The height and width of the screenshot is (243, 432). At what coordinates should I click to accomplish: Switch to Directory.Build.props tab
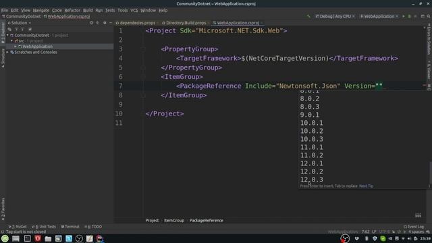[x=184, y=23]
